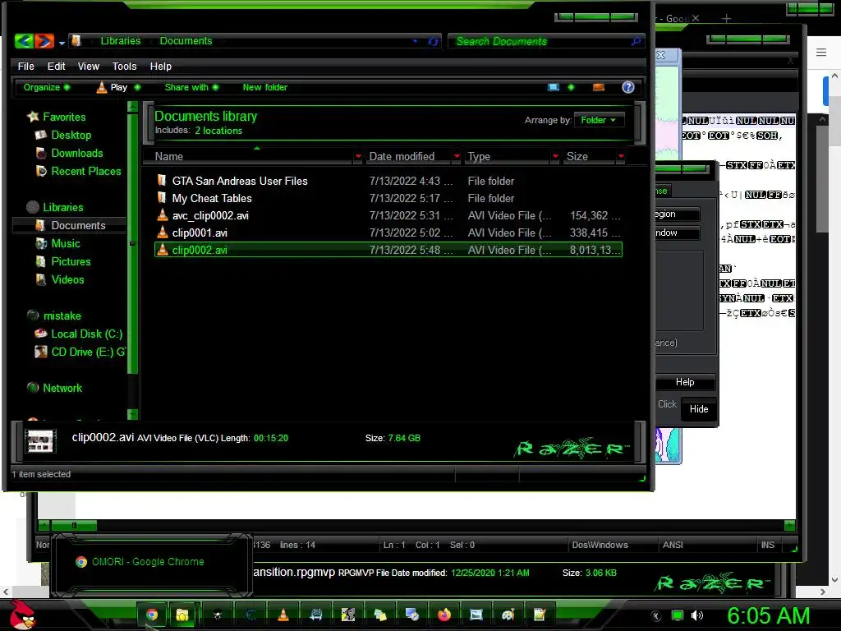
Task: Click the magnifier icon in Search Documents
Action: pyautogui.click(x=636, y=41)
